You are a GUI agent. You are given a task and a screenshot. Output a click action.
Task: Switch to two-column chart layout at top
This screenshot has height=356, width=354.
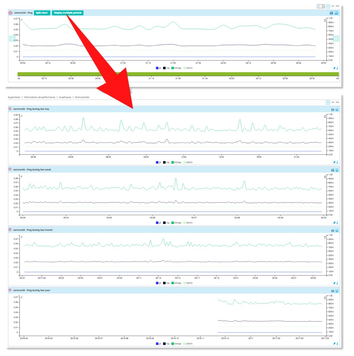click(333, 6)
